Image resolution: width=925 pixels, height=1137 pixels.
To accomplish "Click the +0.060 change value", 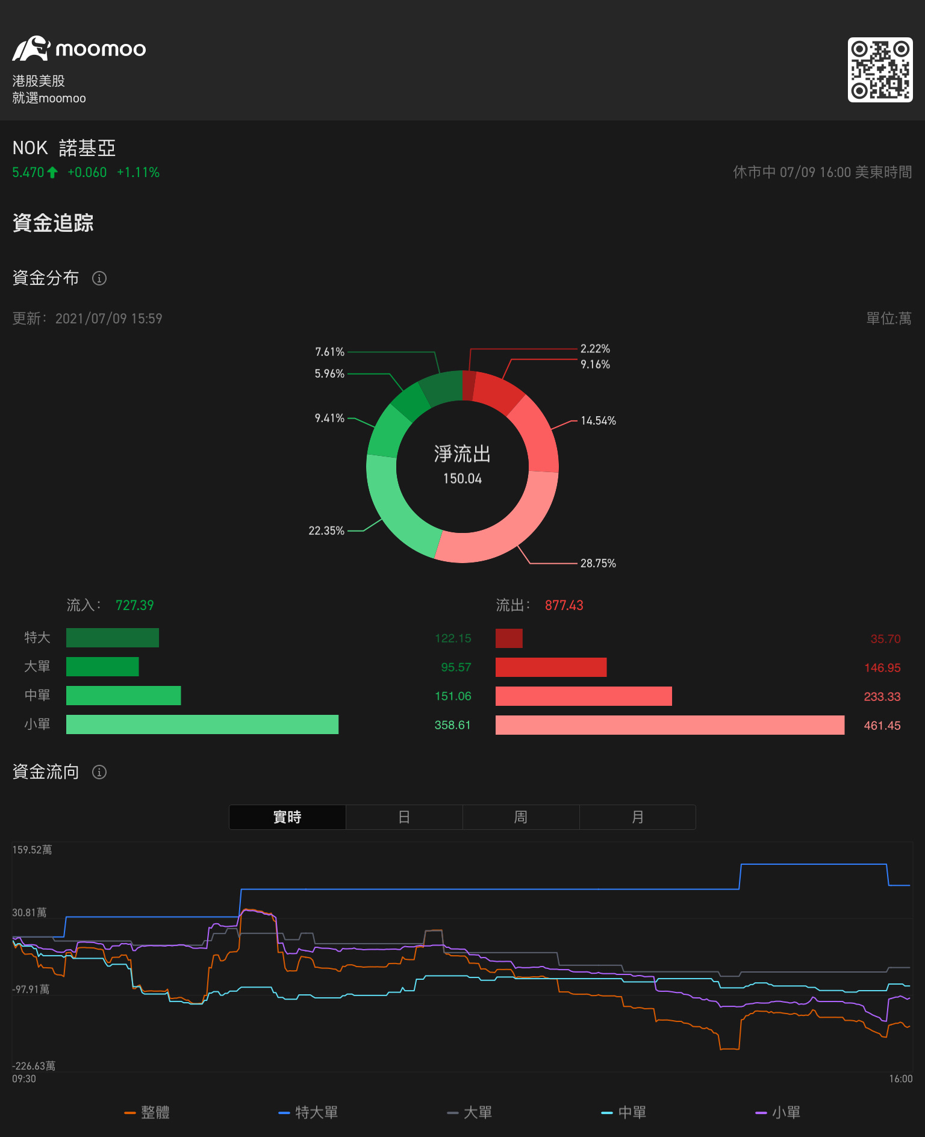I will pyautogui.click(x=87, y=173).
